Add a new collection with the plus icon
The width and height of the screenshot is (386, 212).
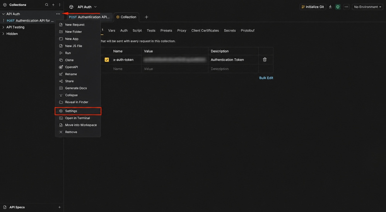pos(53,5)
